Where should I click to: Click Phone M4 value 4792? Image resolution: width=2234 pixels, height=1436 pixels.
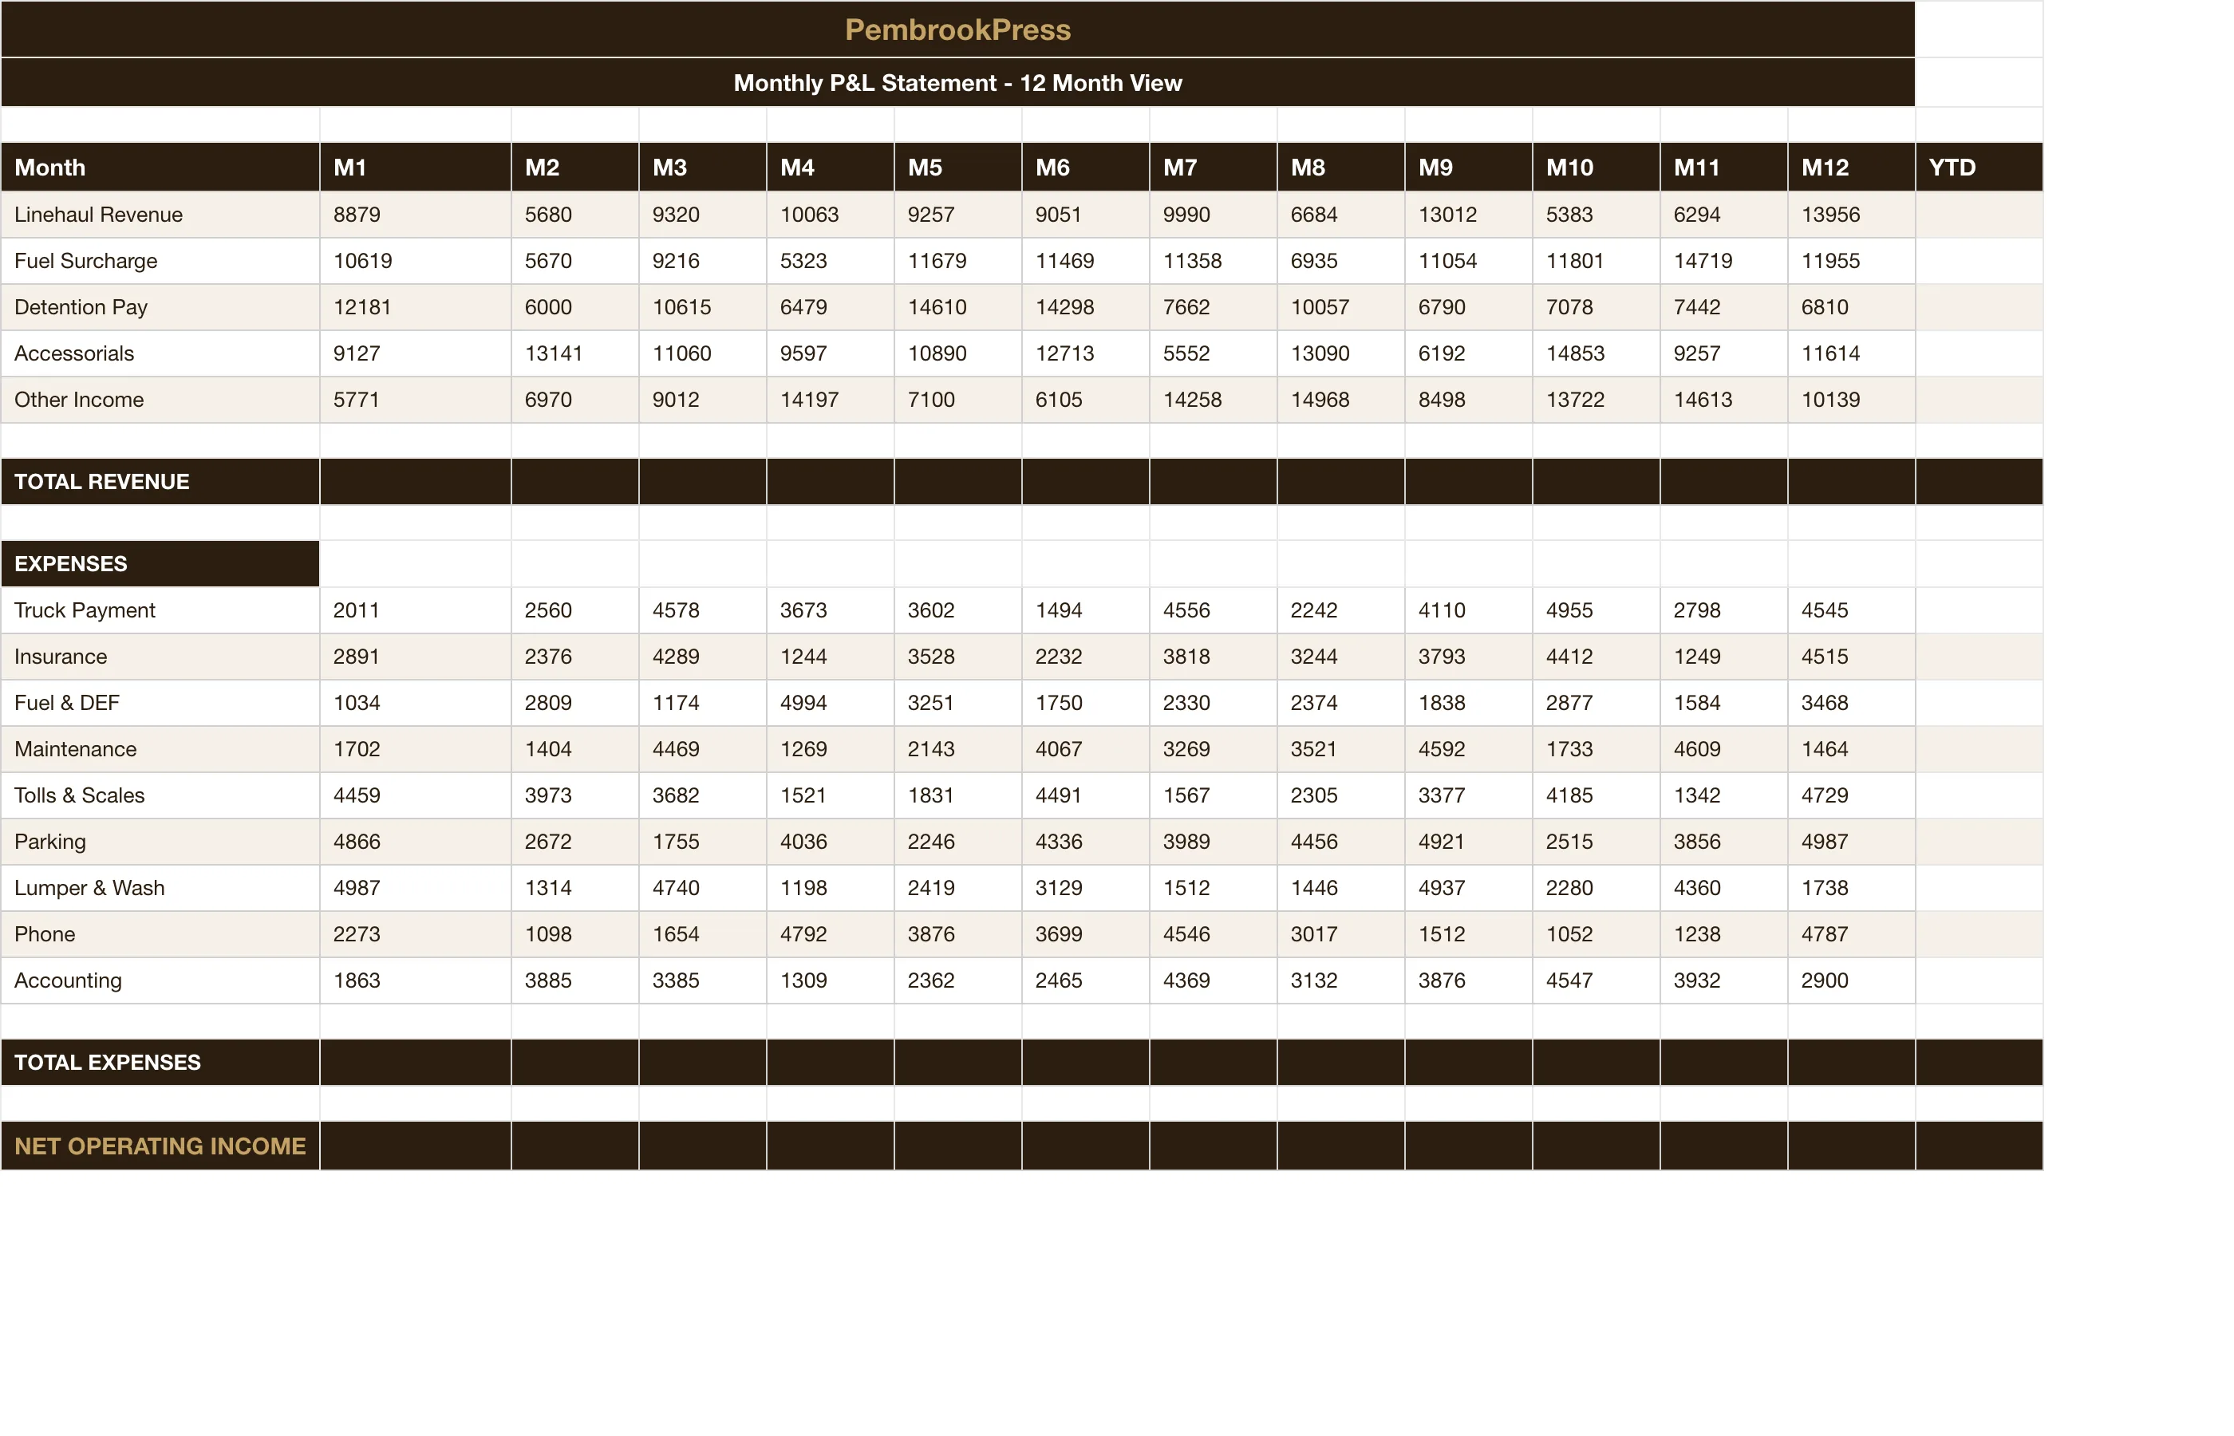coord(830,934)
